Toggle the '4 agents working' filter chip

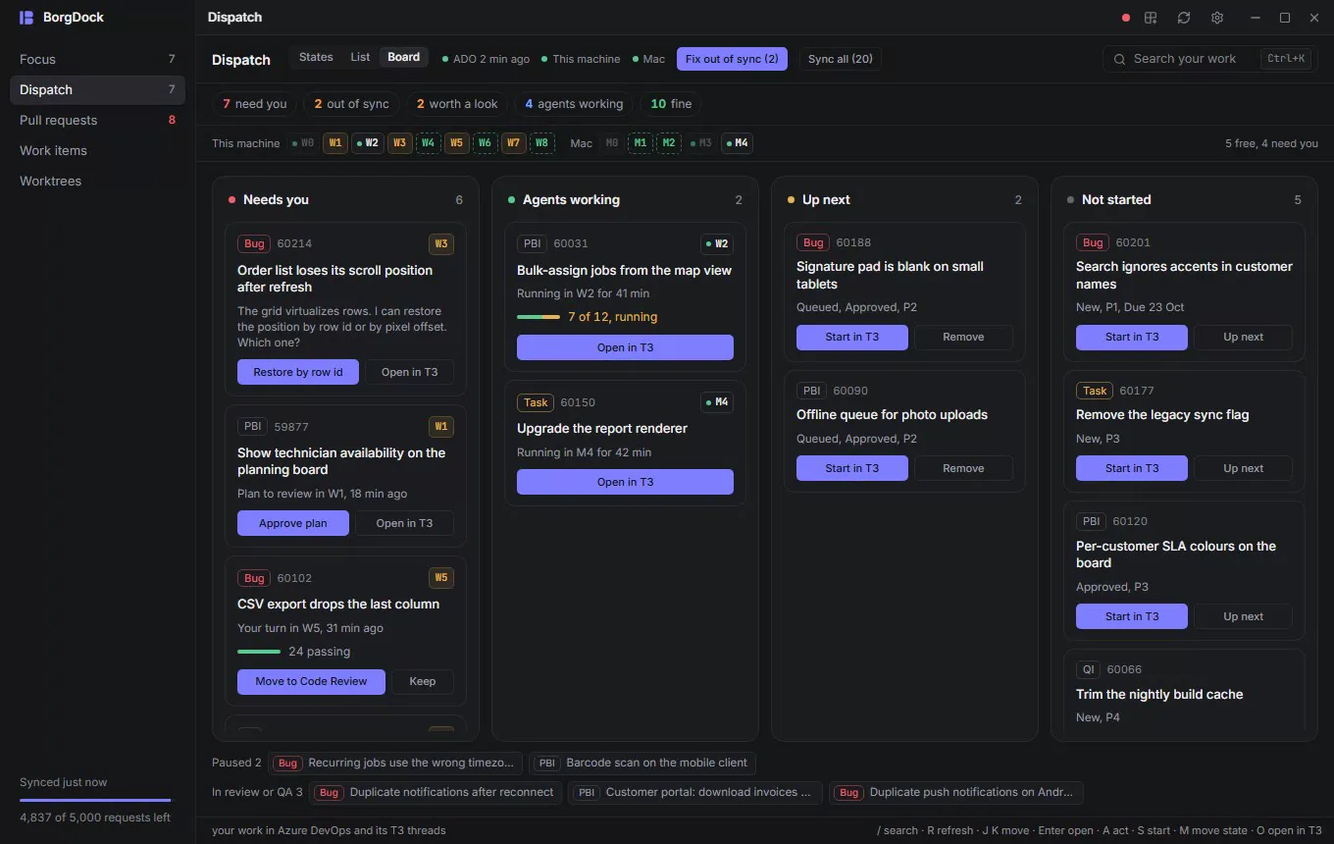pos(574,104)
